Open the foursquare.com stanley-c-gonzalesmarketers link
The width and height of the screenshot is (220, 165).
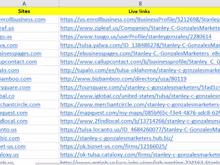(x=140, y=88)
